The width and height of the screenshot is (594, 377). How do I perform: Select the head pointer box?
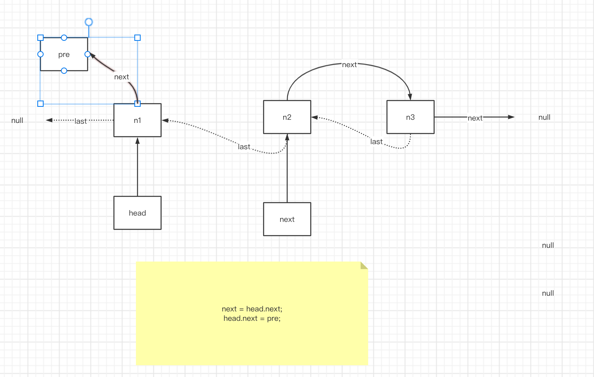137,213
